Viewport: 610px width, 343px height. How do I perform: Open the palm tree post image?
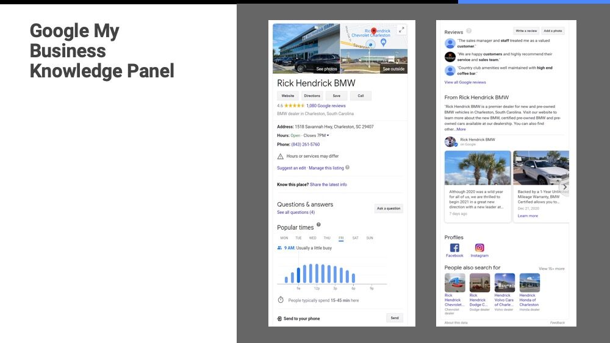(x=478, y=168)
